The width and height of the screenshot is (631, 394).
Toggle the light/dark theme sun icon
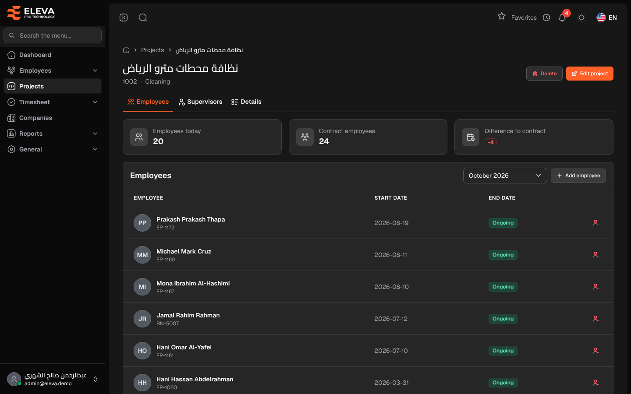(x=581, y=18)
